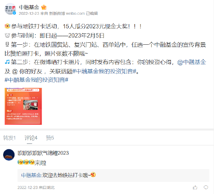
Task: Click standalone #中融基金我的投资知音# hashtag line
Action: tap(37, 80)
